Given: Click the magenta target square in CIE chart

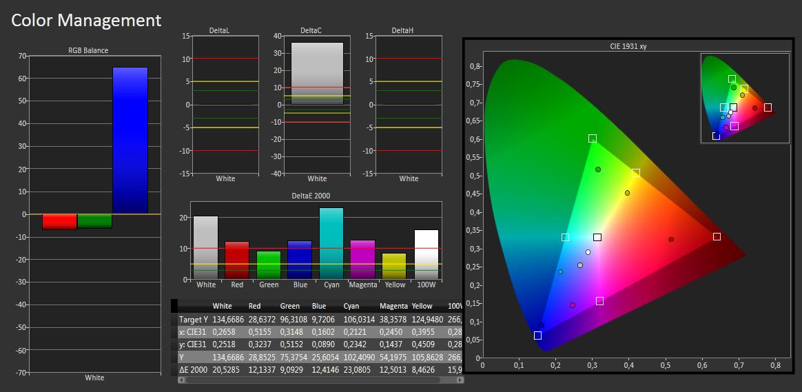Looking at the screenshot, I should (599, 301).
